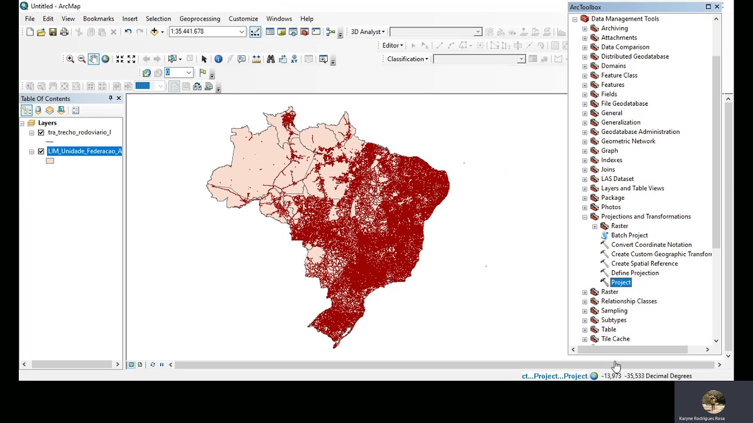Image resolution: width=753 pixels, height=423 pixels.
Task: Collapse Projections and Transformations toolset
Action: click(x=585, y=217)
